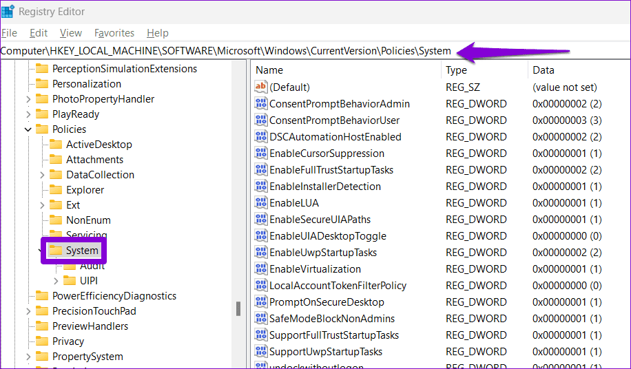Select the (Default) string value icon

[261, 87]
